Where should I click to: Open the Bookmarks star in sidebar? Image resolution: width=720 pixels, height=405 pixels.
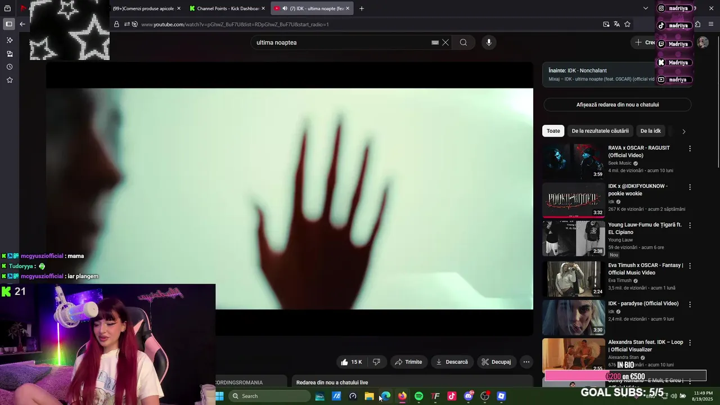[10, 80]
